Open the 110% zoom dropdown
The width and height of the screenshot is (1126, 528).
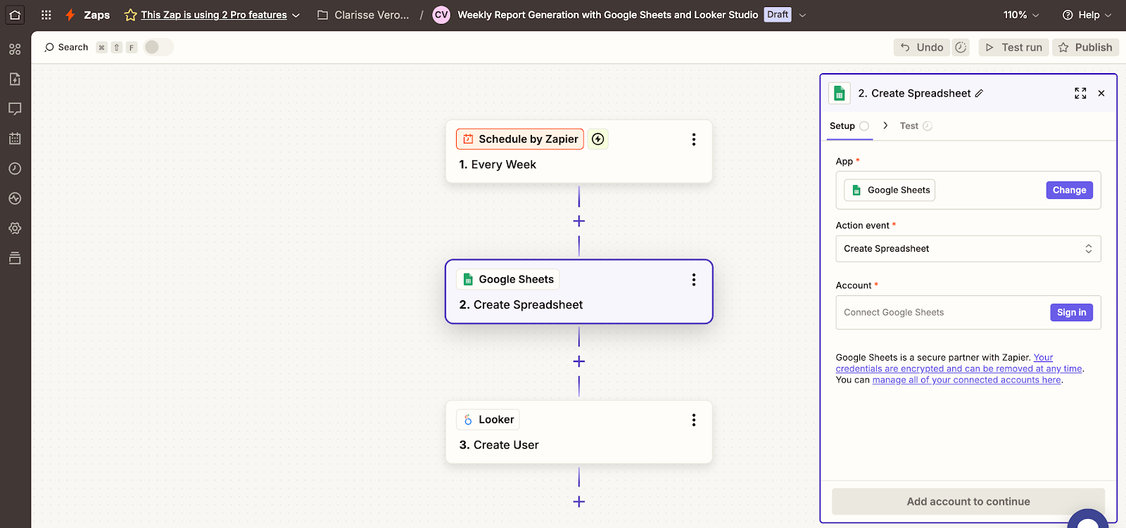click(1021, 15)
